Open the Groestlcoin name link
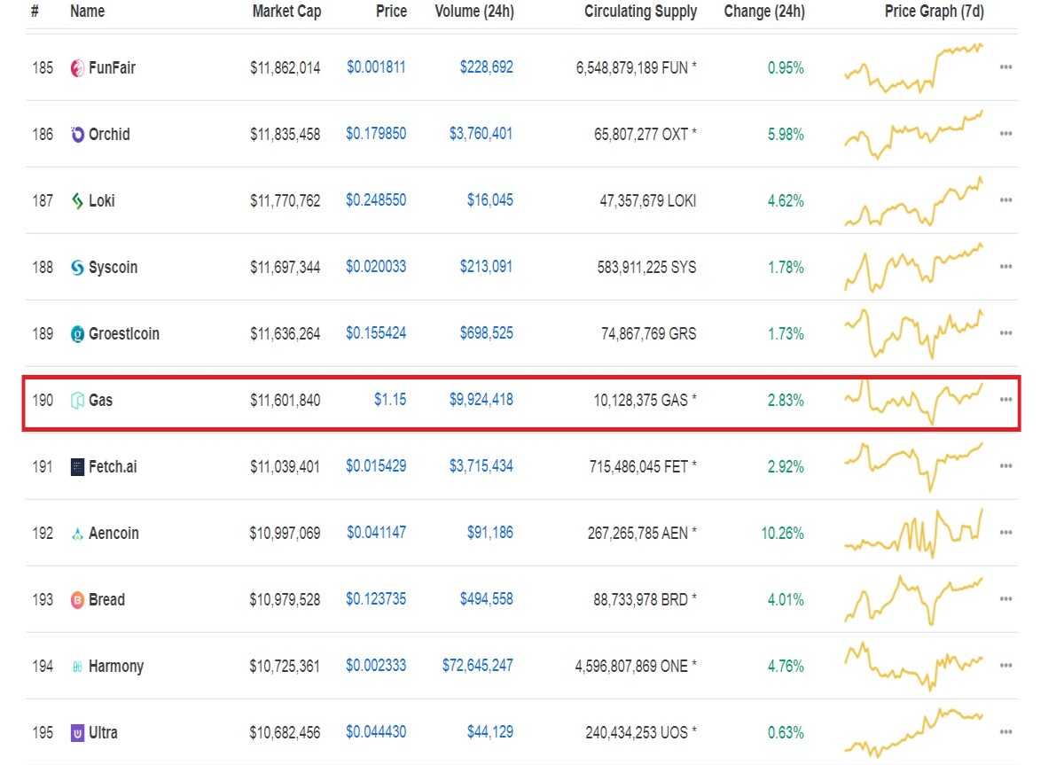Image resolution: width=1064 pixels, height=765 pixels. point(124,333)
